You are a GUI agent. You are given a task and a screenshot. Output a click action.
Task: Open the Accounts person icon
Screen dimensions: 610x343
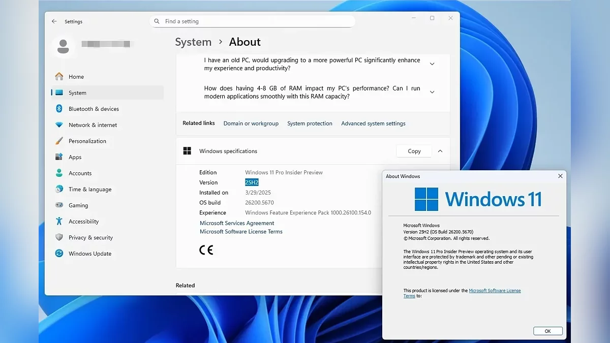59,173
